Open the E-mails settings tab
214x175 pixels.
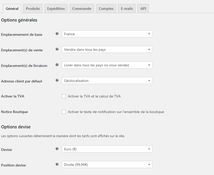click(127, 8)
